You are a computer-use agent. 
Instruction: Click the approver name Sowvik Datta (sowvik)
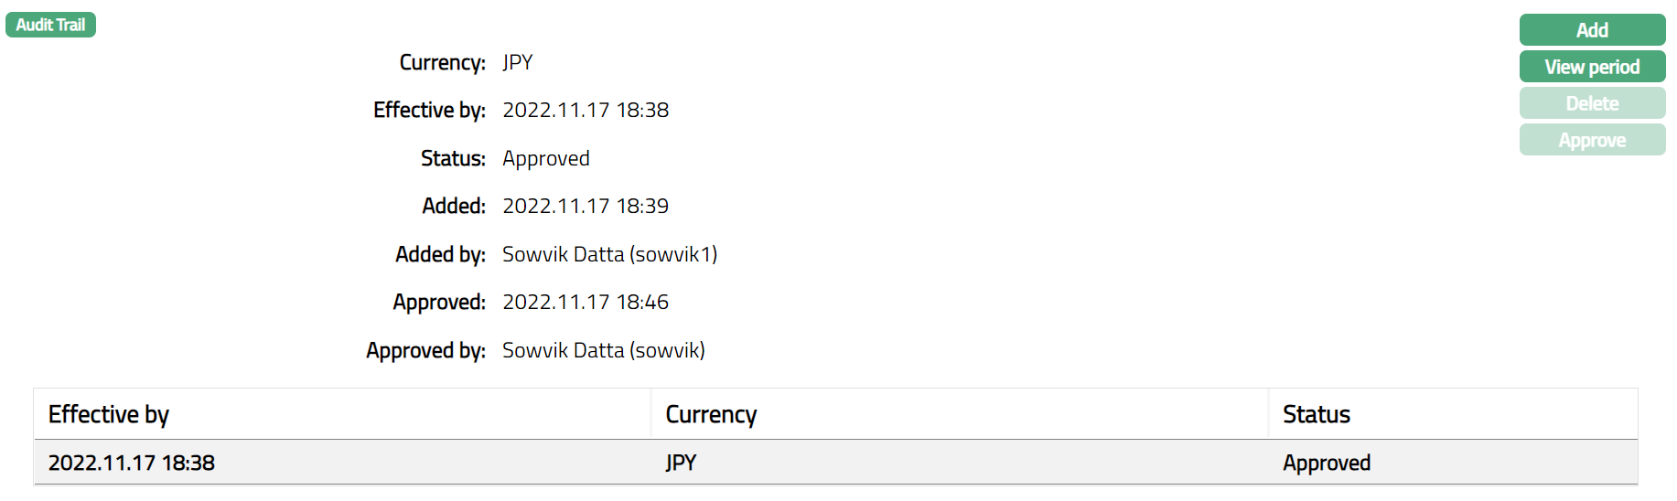[603, 350]
